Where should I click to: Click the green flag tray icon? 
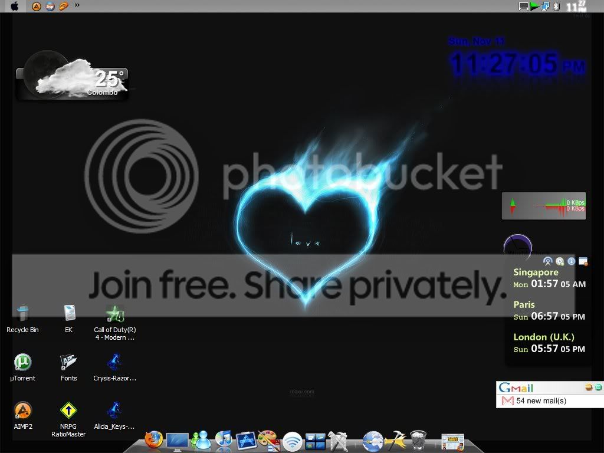pos(534,6)
